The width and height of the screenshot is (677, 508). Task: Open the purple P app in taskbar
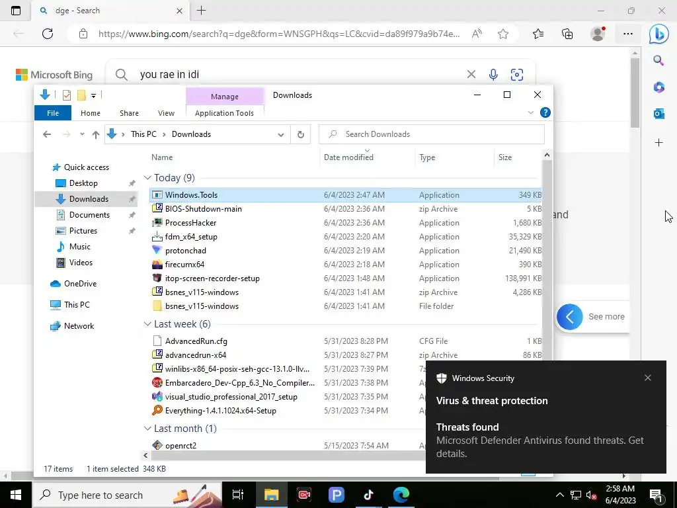337,495
